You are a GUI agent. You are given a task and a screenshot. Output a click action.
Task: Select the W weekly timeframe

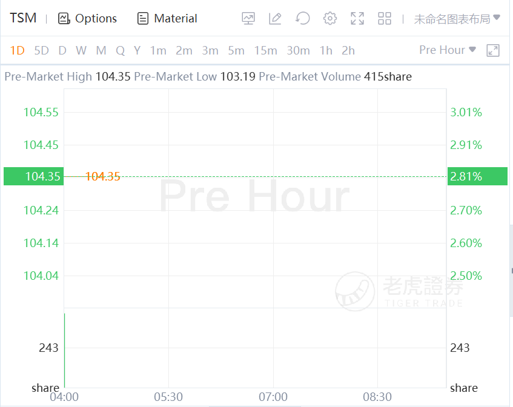81,50
